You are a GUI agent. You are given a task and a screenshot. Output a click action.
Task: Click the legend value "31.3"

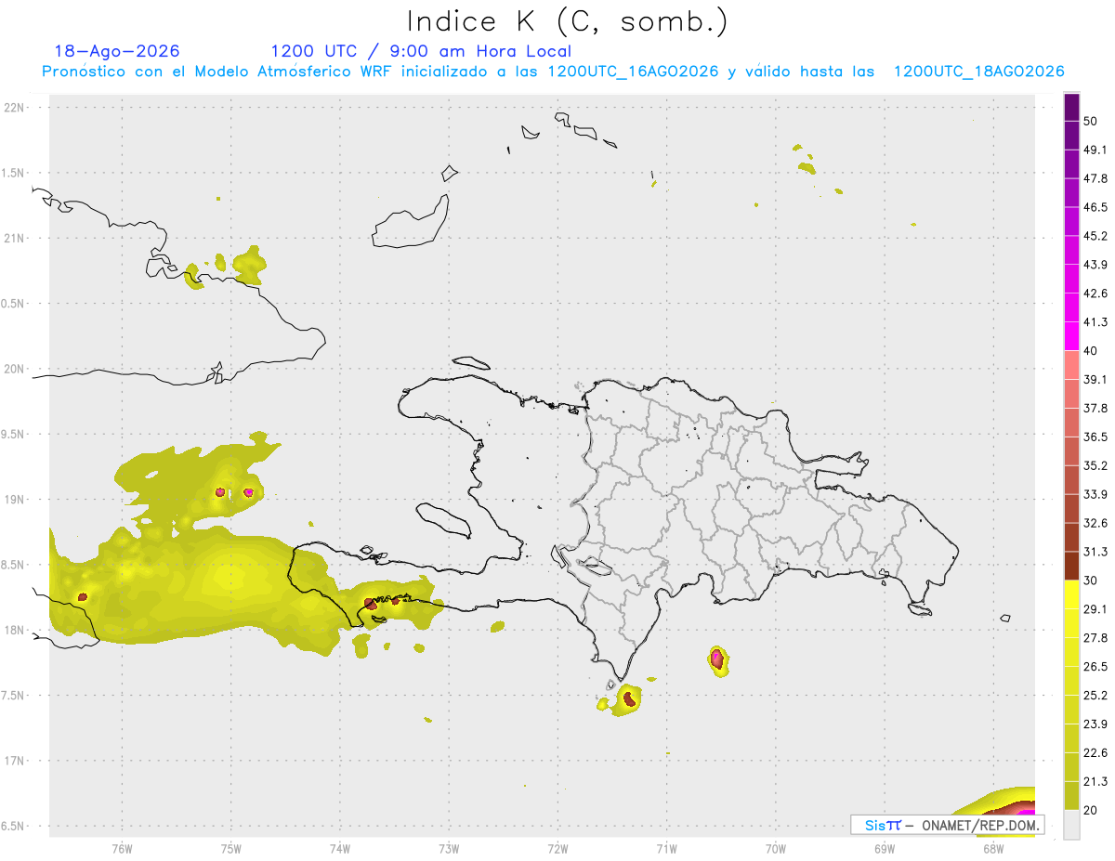point(1095,552)
